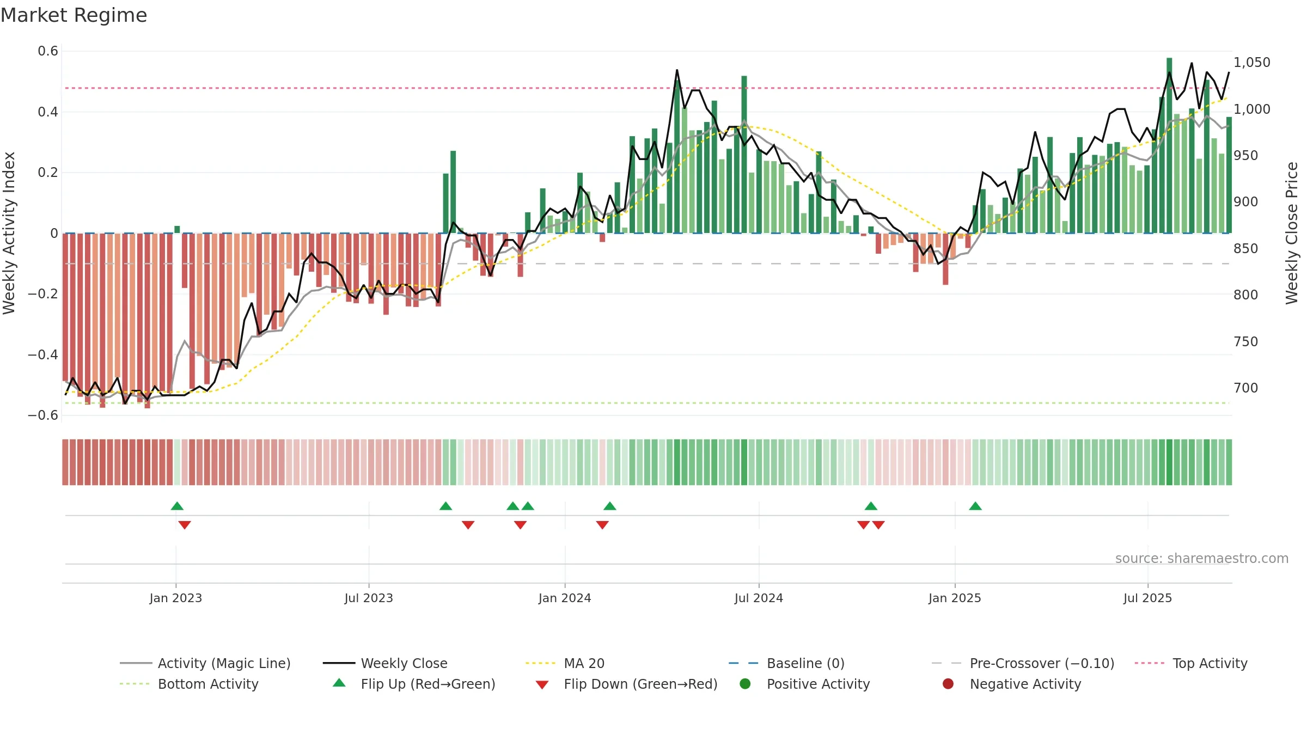This screenshot has height=735, width=1307.
Task: Click the 700 tick on the price axis
Action: point(1246,388)
